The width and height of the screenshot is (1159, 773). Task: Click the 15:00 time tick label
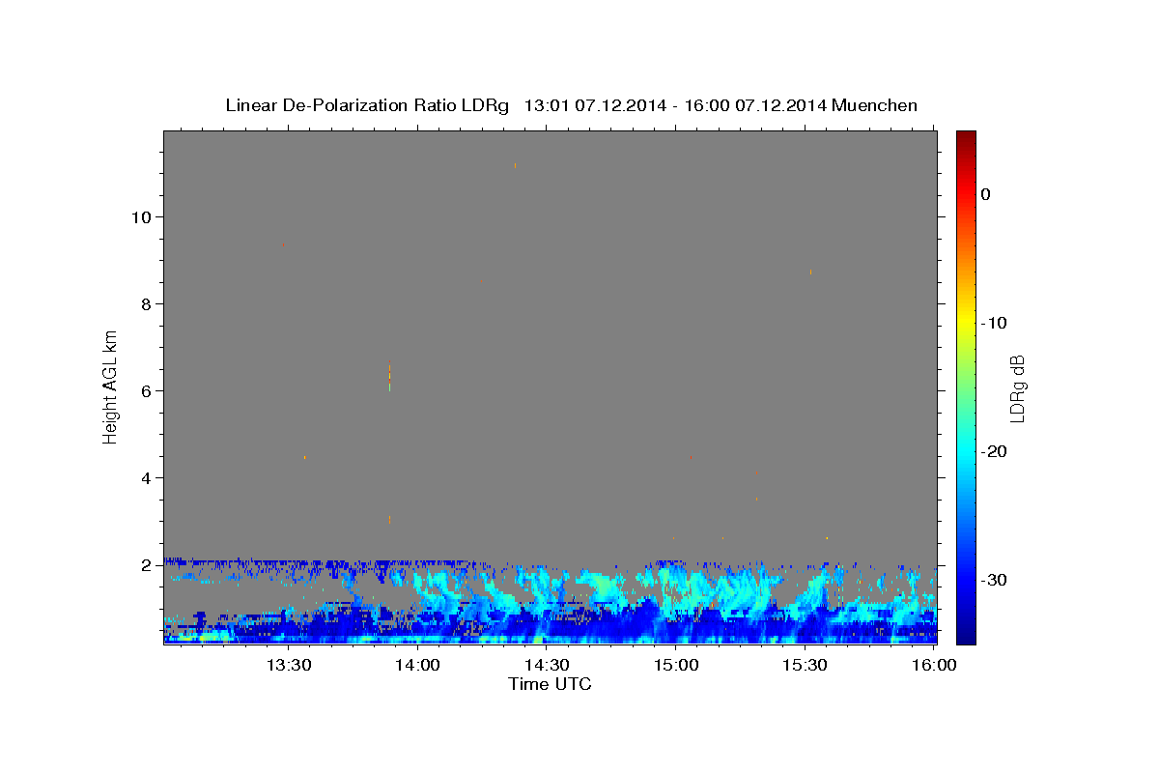click(676, 665)
